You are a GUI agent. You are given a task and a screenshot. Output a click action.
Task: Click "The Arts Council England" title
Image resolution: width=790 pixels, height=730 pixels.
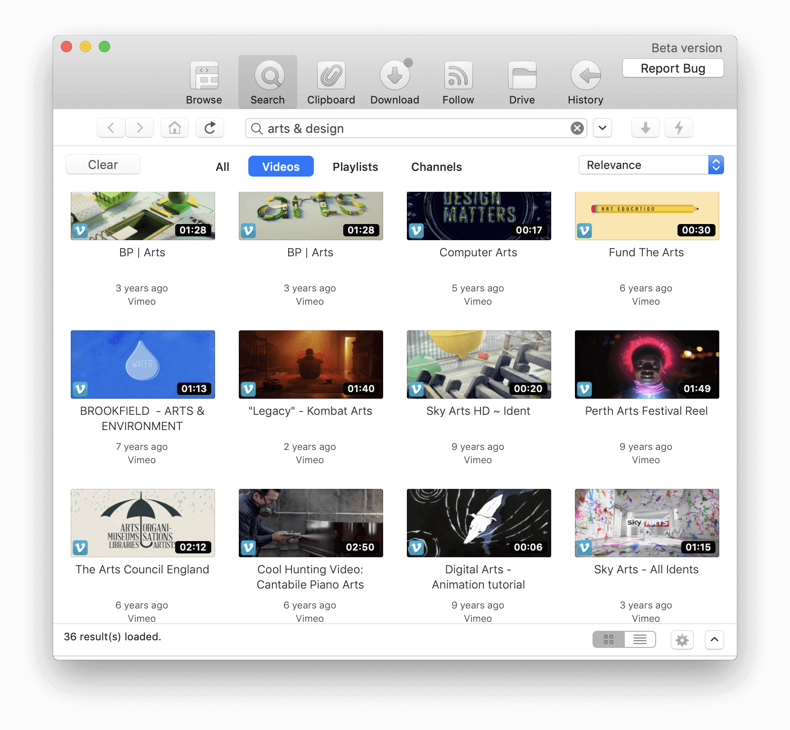pos(142,570)
